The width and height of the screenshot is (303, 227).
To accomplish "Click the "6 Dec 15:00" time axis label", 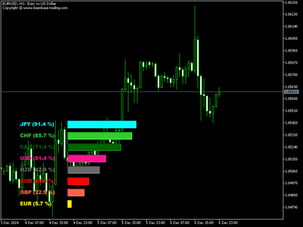I will click(204, 223).
